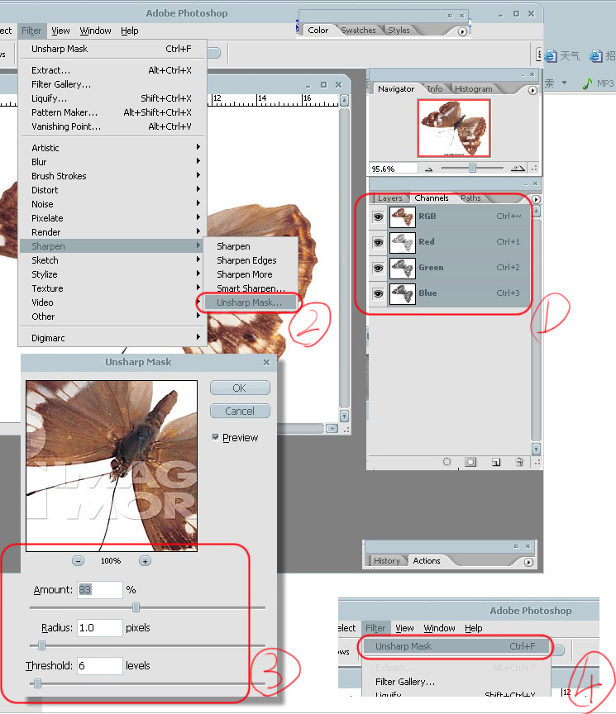The width and height of the screenshot is (616, 714).
Task: Expand the Distort filter submenu
Action: (112, 190)
